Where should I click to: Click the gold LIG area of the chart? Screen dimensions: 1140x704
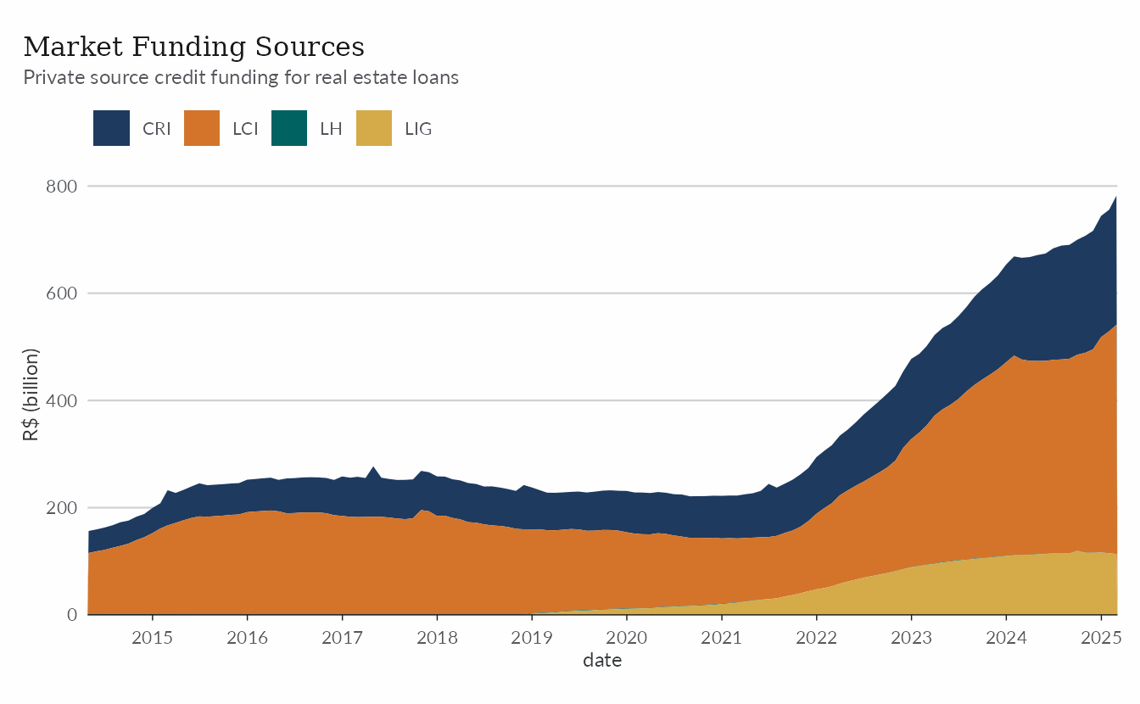pyautogui.click(x=1018, y=585)
